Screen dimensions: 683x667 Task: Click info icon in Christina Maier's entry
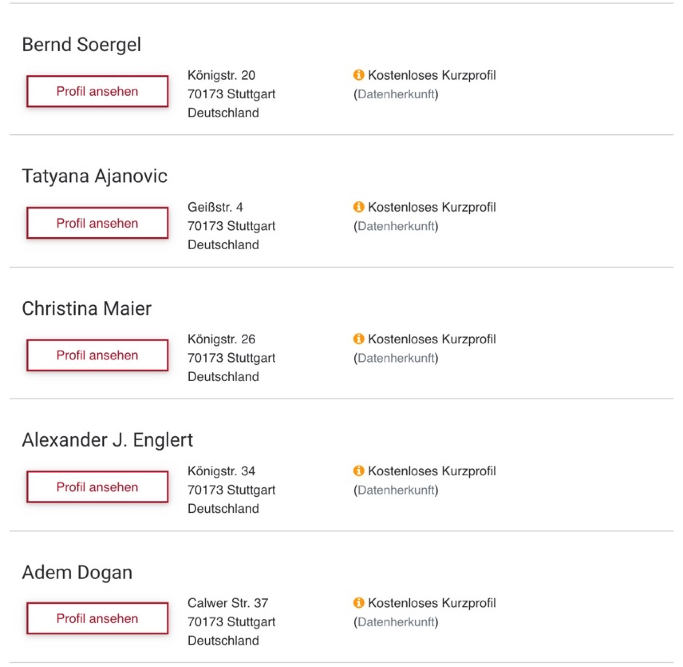359,339
